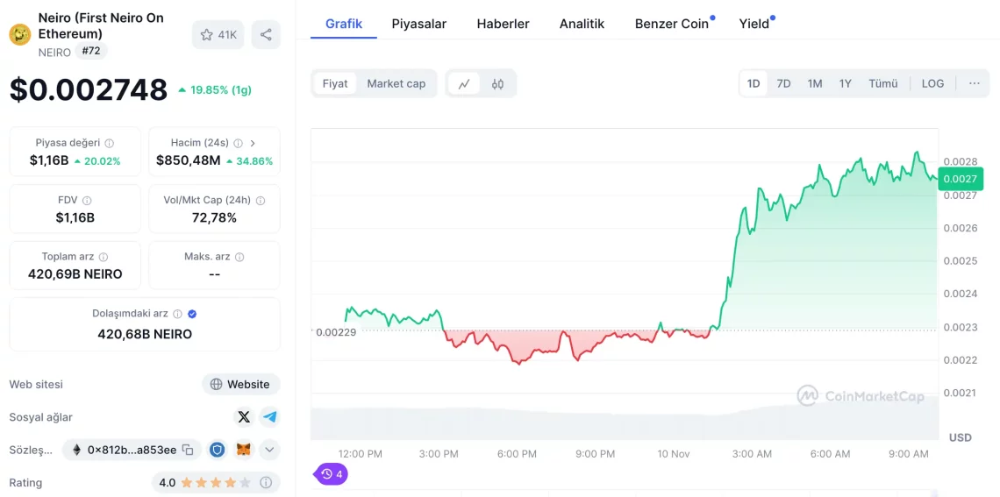
Task: Open info icon beside Piyasa değeri
Action: (110, 143)
